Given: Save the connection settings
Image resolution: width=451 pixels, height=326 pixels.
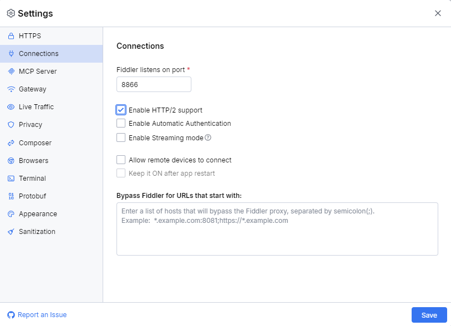Looking at the screenshot, I should [x=429, y=314].
